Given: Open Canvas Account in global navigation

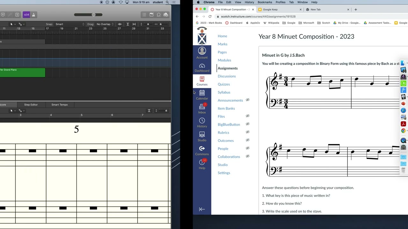Looking at the screenshot, I should point(202,53).
